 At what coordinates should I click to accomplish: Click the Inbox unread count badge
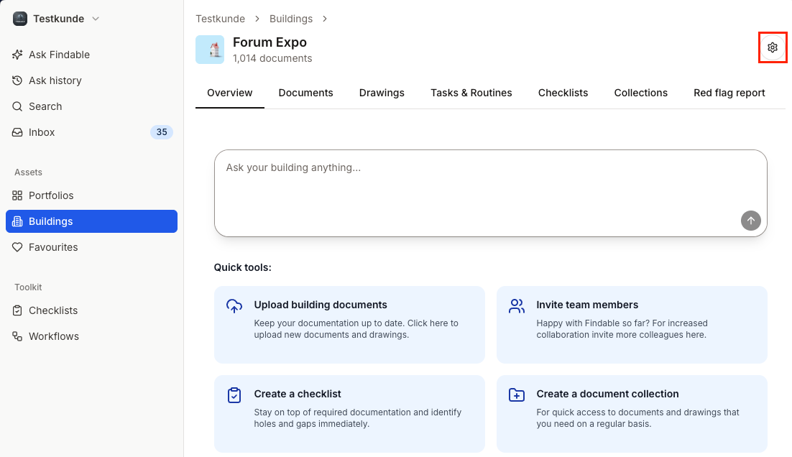pyautogui.click(x=161, y=131)
